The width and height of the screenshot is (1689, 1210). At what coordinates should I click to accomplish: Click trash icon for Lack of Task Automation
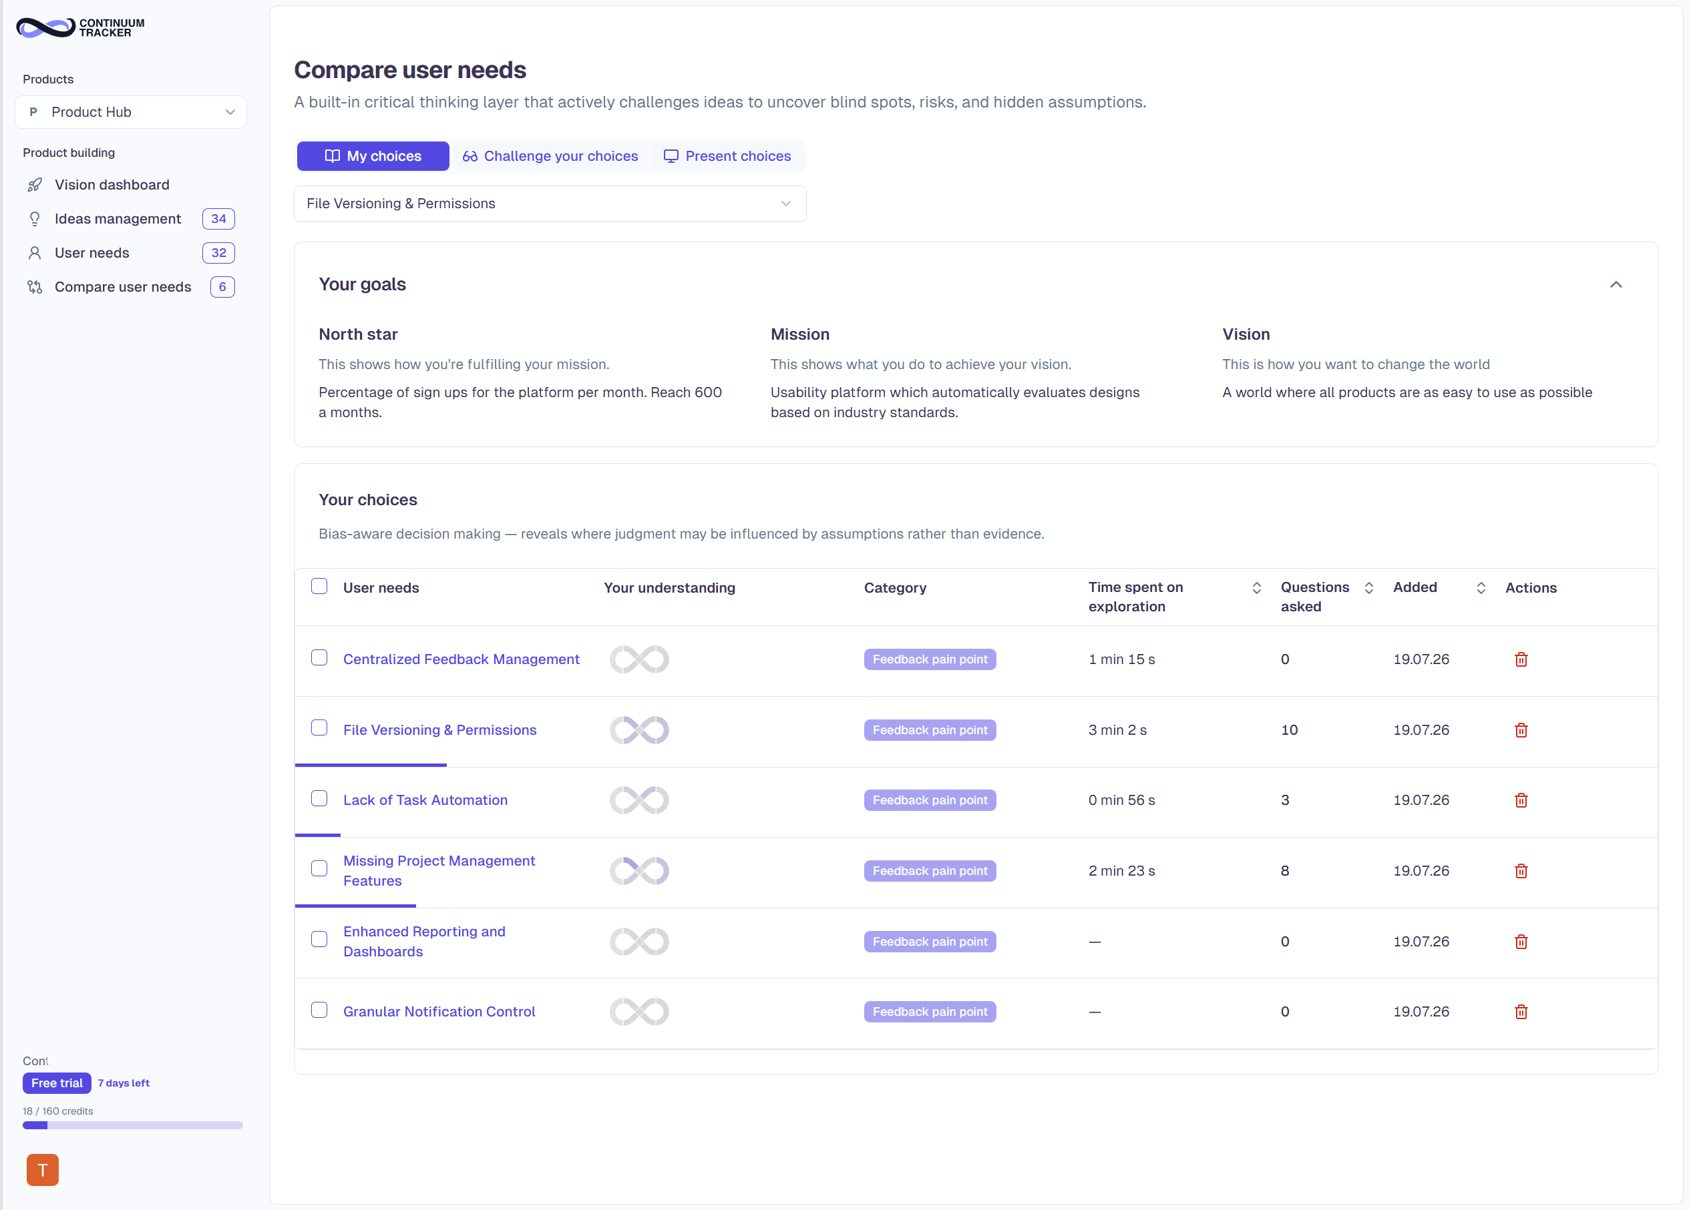(x=1521, y=800)
